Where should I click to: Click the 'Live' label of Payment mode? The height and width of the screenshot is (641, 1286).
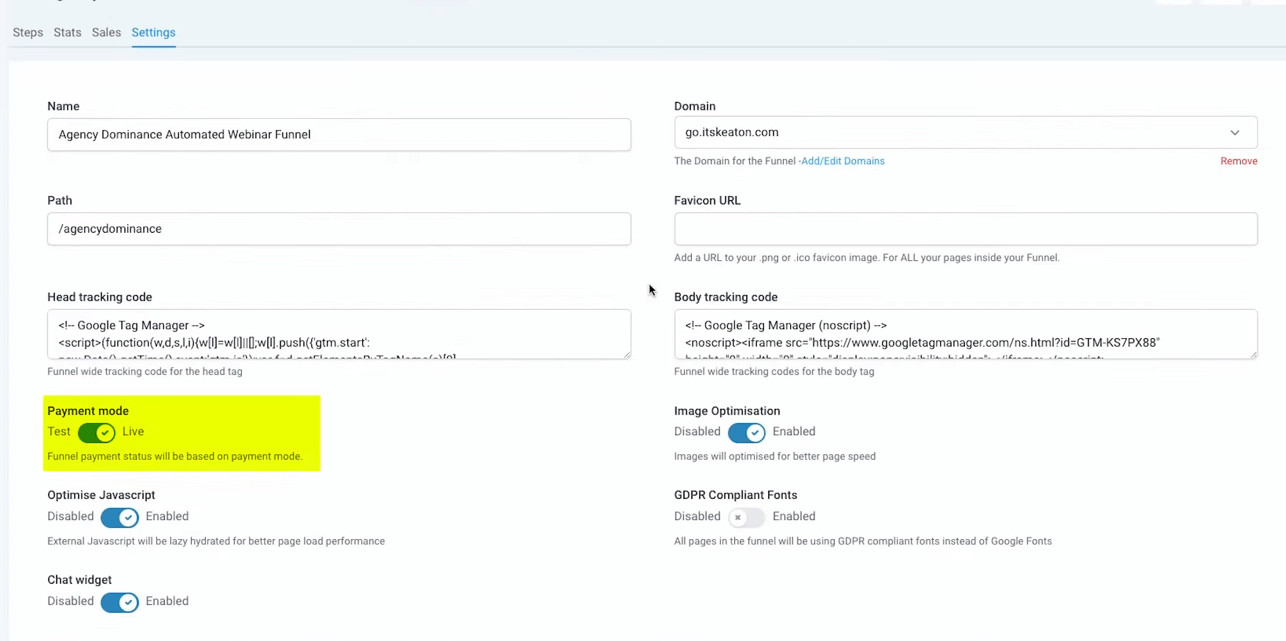point(133,432)
